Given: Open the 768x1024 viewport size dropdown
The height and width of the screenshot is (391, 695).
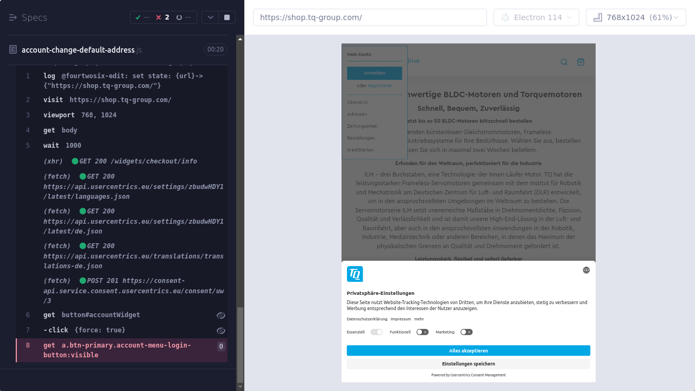Looking at the screenshot, I should [636, 17].
